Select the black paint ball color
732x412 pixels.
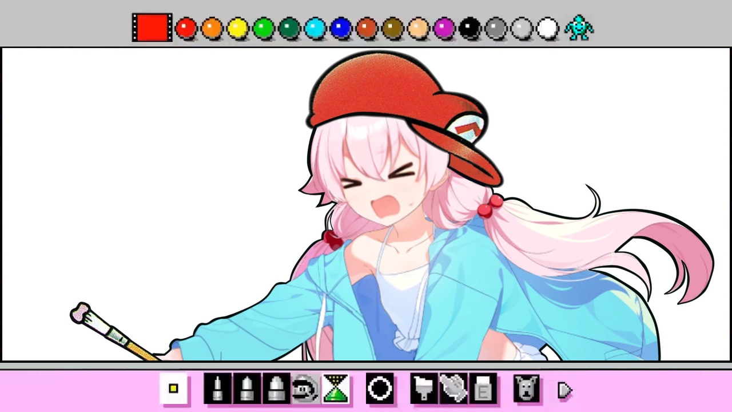pos(470,28)
